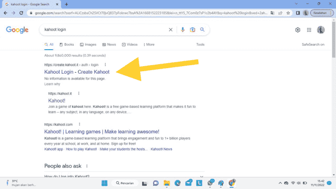Image resolution: width=336 pixels, height=189 pixels.
Task: Share this page via address bar icon
Action: coord(280,13)
